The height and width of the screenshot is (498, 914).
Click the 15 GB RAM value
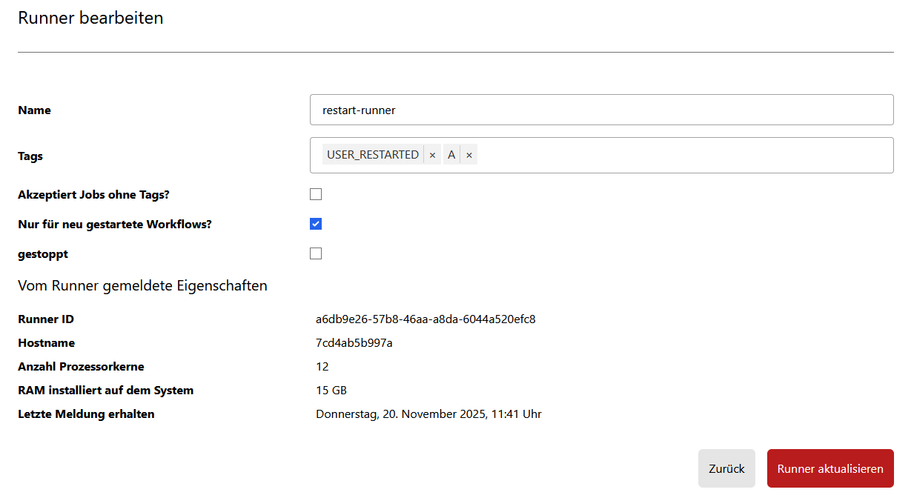click(331, 391)
